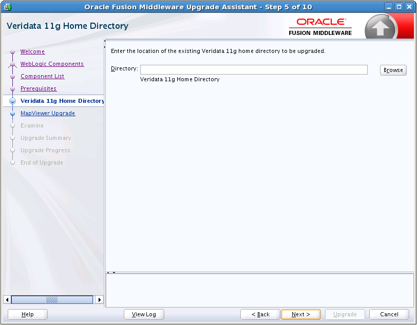Select Veridata 11g Home Directory step

(x=62, y=101)
